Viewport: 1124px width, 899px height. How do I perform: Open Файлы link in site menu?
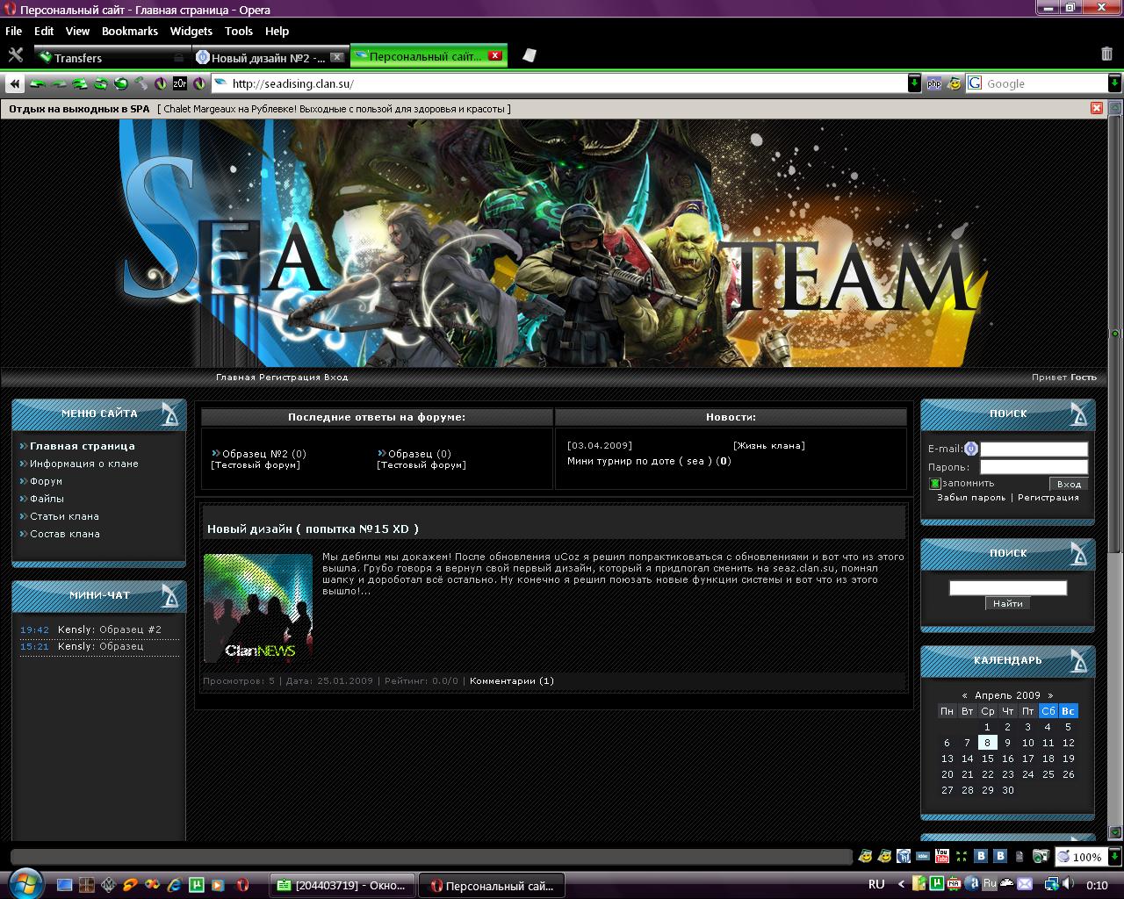coord(47,499)
